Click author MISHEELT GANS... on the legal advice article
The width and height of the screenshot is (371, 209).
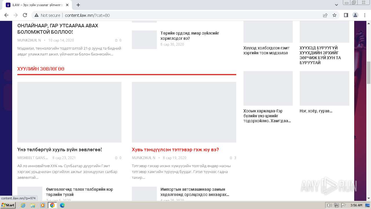(x=33, y=158)
